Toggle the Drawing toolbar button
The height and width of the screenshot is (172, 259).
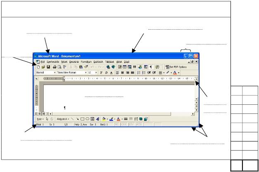(140, 67)
